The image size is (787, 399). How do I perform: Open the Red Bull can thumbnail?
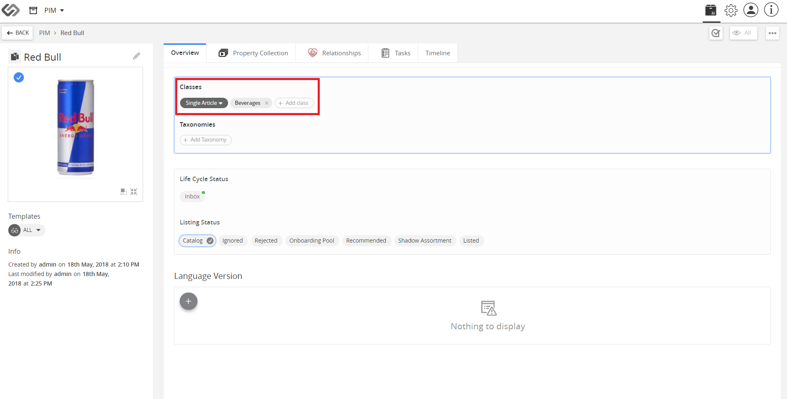point(76,127)
